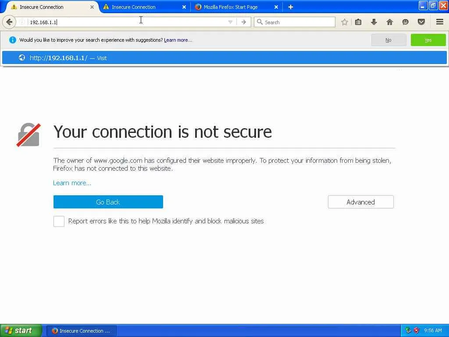The image size is (449, 337).
Task: Decline search suggestions with No button
Action: coord(388,40)
